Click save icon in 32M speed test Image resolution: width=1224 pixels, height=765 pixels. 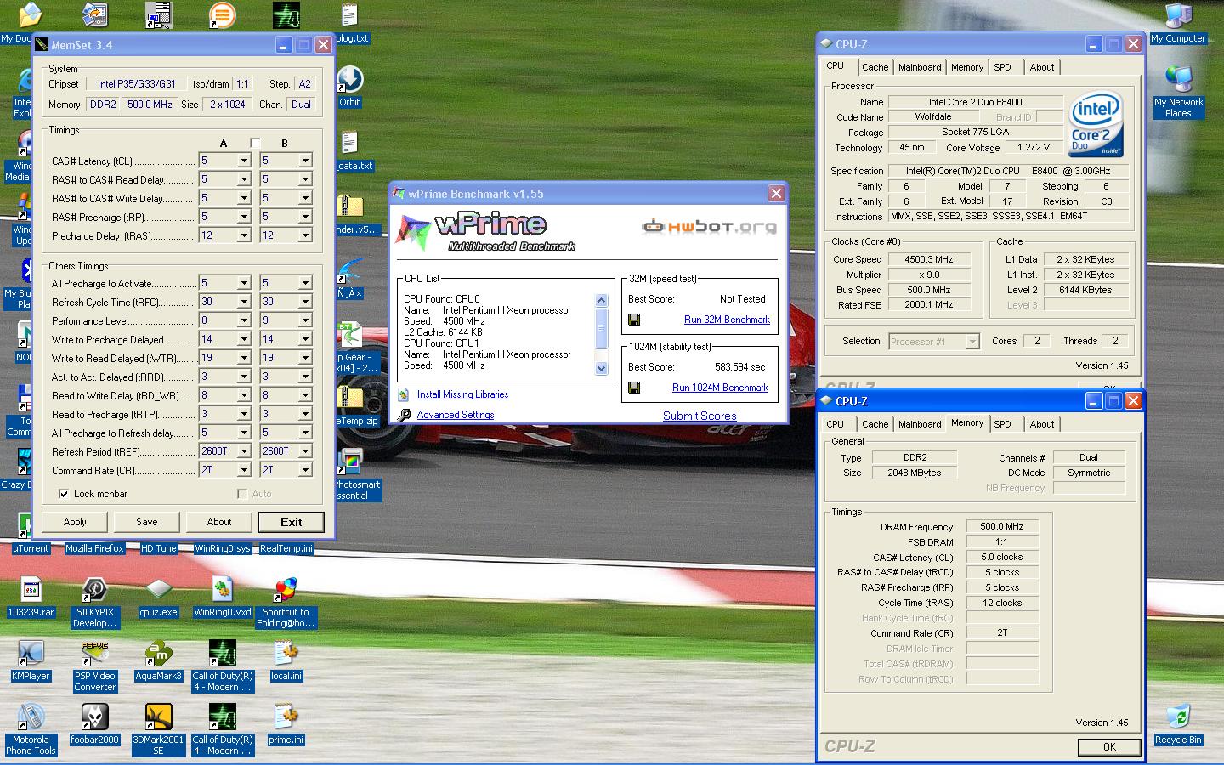click(x=633, y=320)
